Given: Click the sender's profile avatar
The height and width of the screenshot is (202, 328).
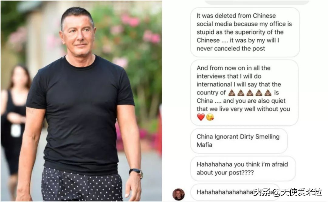Looking at the screenshot, I should tap(179, 194).
